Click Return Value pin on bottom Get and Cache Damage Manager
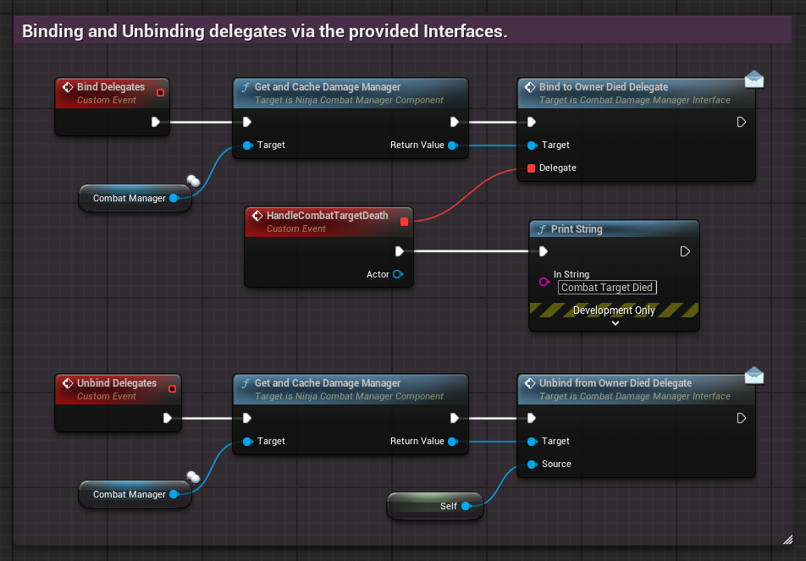Screen dimensions: 806x561 click(x=453, y=442)
